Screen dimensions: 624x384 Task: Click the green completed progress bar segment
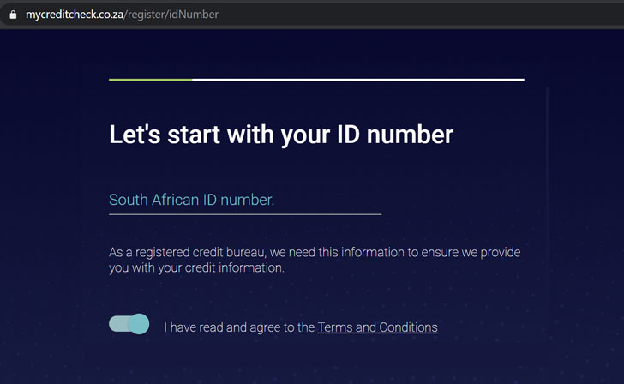pyautogui.click(x=150, y=80)
